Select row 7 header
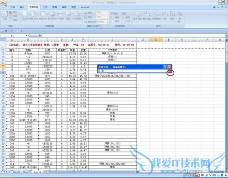The width and height of the screenshot is (228, 178). coord(3,66)
